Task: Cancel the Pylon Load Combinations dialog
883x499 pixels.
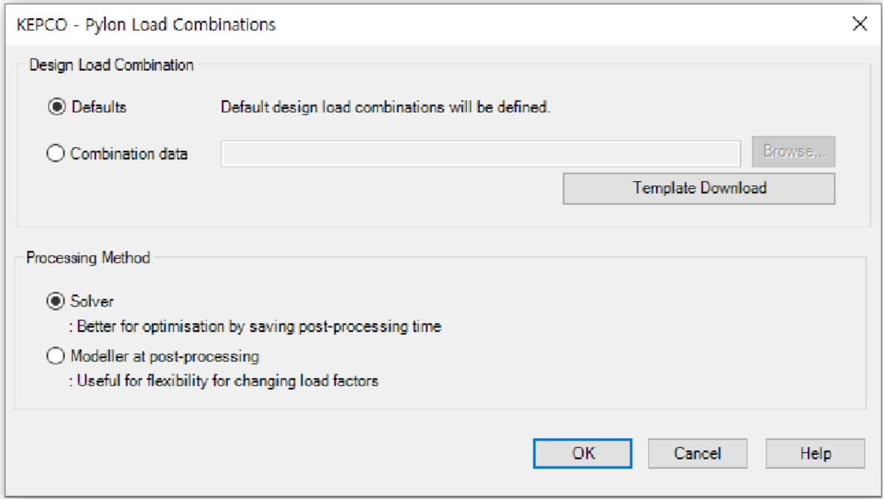Action: tap(697, 453)
